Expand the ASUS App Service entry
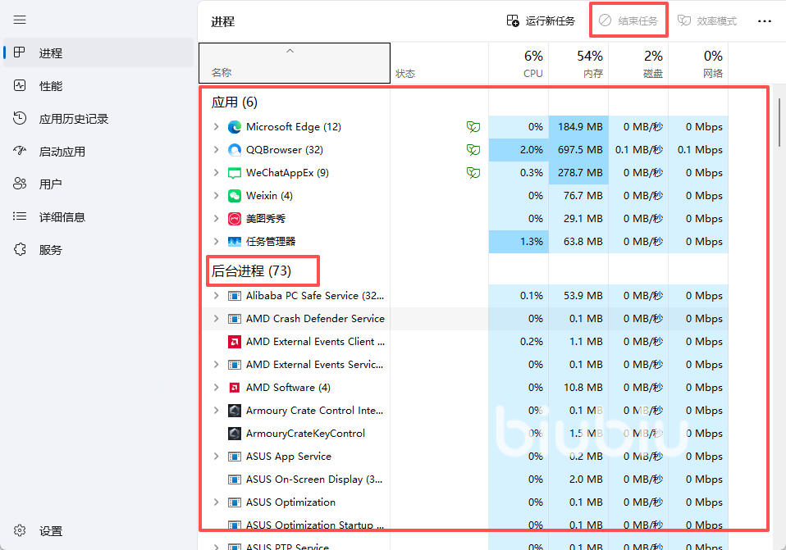The height and width of the screenshot is (550, 786). pyautogui.click(x=216, y=457)
